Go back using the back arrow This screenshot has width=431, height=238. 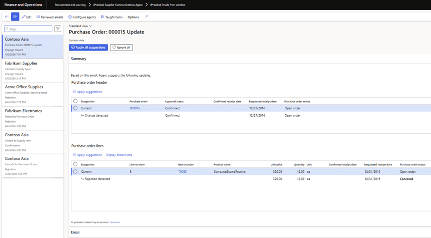pos(7,17)
